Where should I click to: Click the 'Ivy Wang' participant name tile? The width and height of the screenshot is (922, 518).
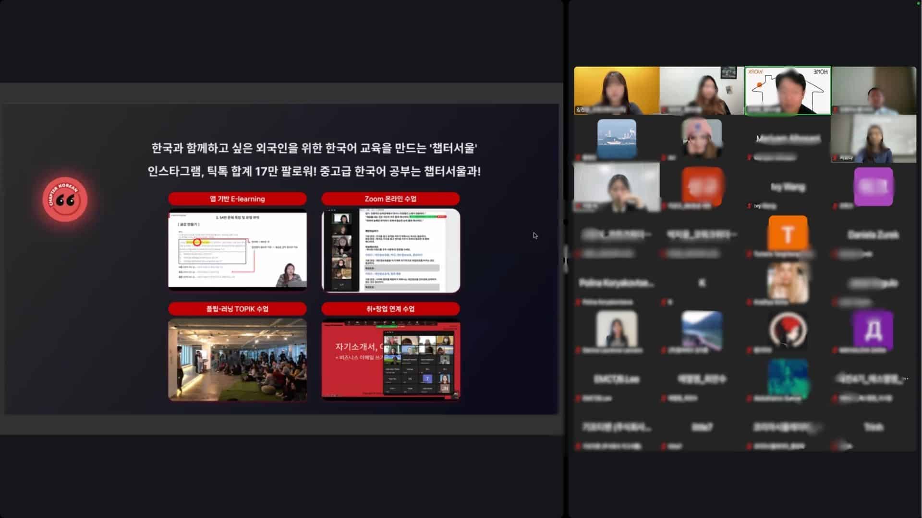click(x=788, y=187)
